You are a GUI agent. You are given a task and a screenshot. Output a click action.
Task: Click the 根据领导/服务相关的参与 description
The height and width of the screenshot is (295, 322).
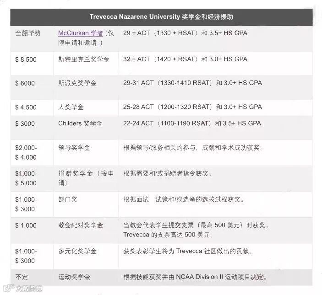pyautogui.click(x=193, y=148)
